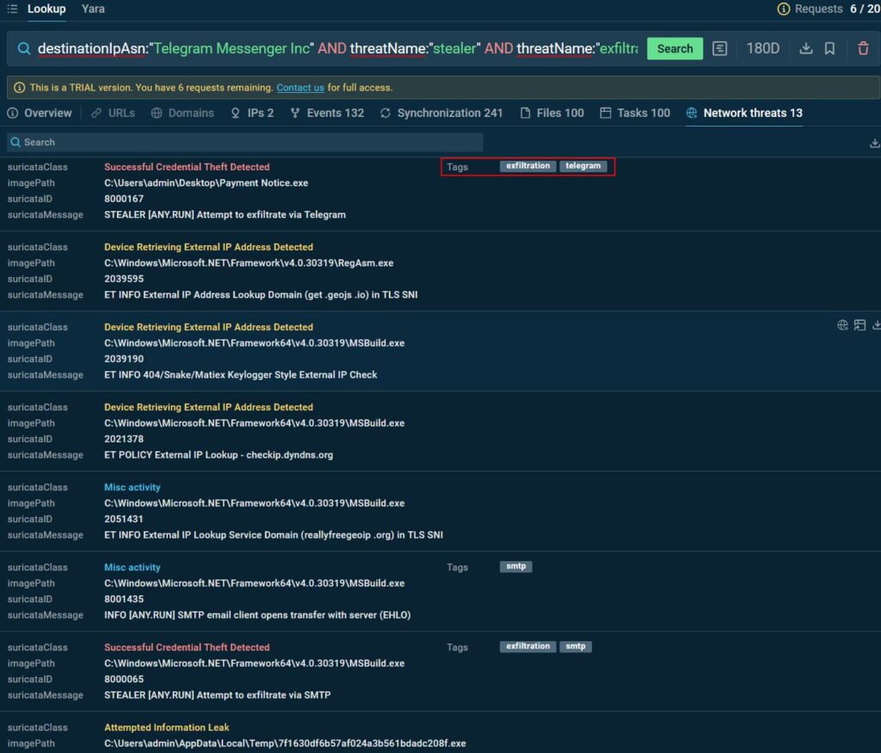This screenshot has width=881, height=753.
Task: Switch to the Yara tab
Action: (x=93, y=9)
